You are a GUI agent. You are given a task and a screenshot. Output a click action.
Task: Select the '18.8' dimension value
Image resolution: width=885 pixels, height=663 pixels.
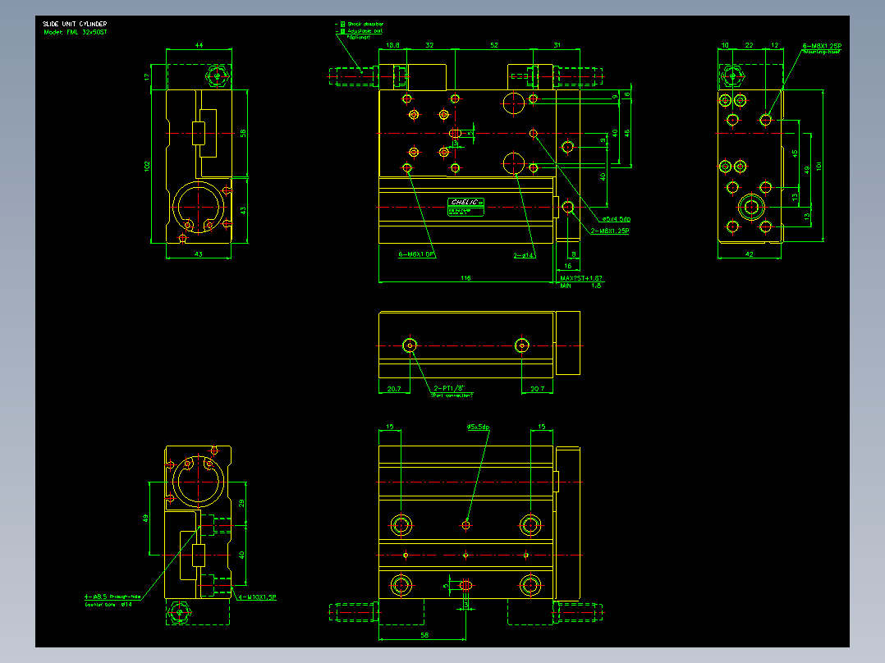tap(392, 45)
